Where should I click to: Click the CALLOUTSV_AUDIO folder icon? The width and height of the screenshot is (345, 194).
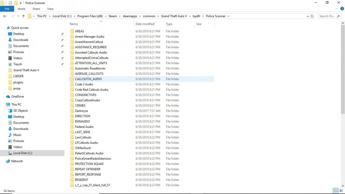pos(72,79)
